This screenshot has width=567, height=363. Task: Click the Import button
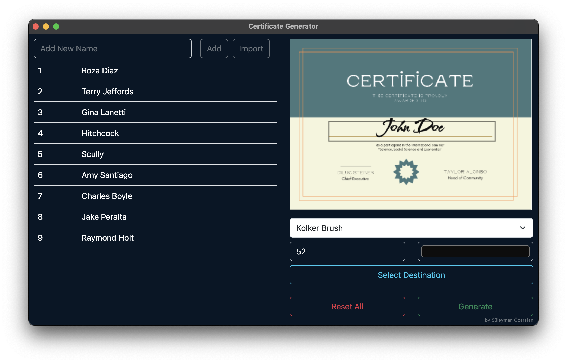(251, 48)
